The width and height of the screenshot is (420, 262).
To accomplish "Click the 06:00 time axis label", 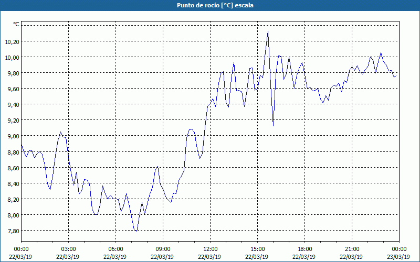I will click(x=115, y=249).
